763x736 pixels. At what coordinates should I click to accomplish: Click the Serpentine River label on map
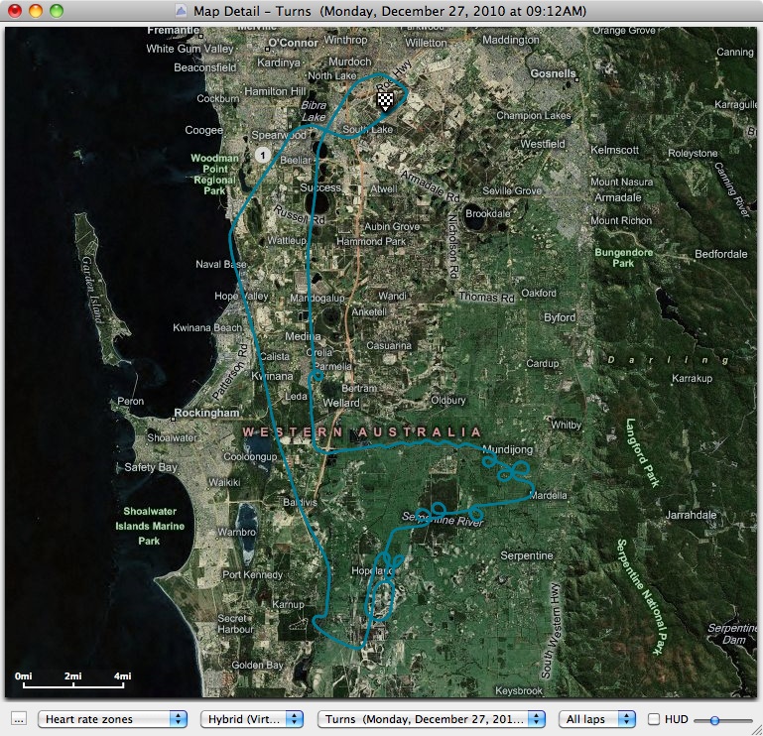442,520
